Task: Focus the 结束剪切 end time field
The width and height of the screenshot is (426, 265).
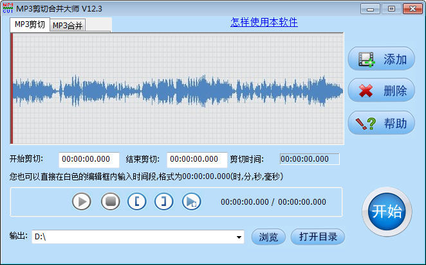Action: pos(197,159)
